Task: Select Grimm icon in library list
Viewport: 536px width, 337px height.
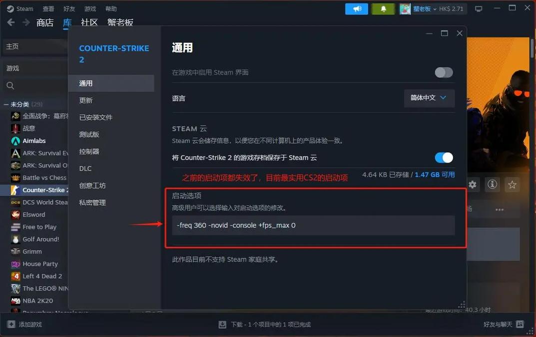Action: point(15,251)
